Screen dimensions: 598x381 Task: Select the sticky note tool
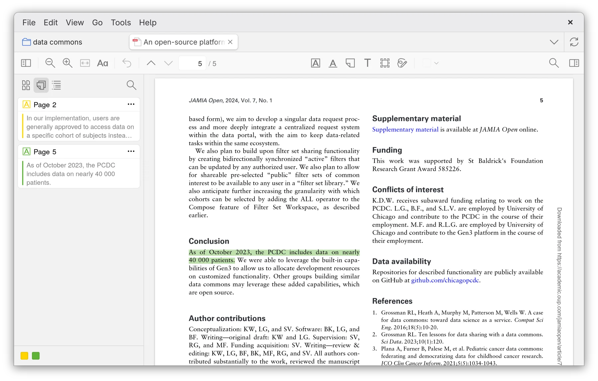[x=350, y=63]
